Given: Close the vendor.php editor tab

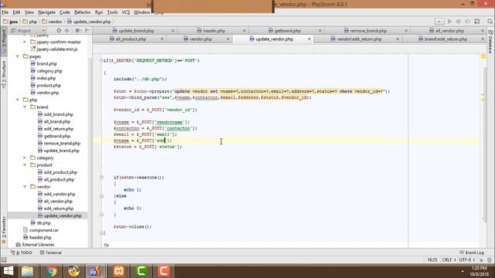Looking at the screenshot, I should (228, 39).
